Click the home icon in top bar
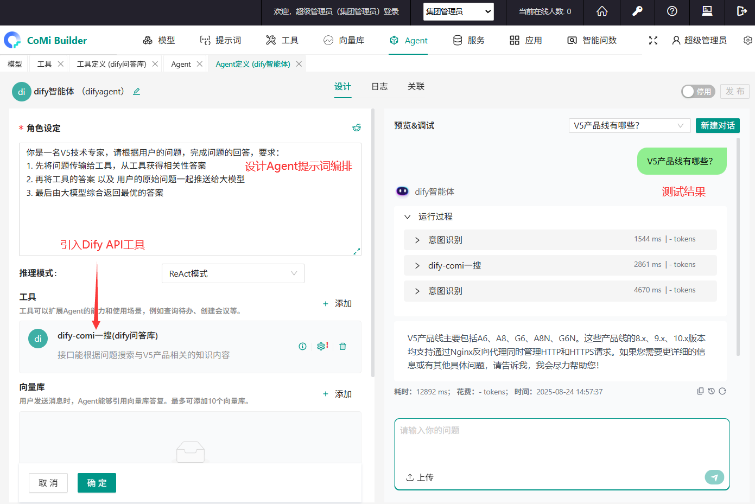755x504 pixels. 602,11
